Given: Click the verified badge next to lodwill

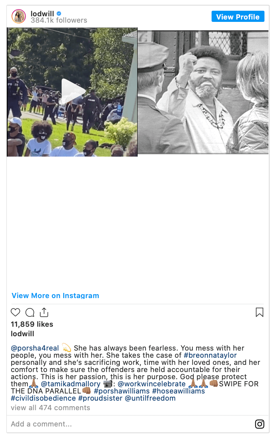Looking at the screenshot, I should pos(59,13).
